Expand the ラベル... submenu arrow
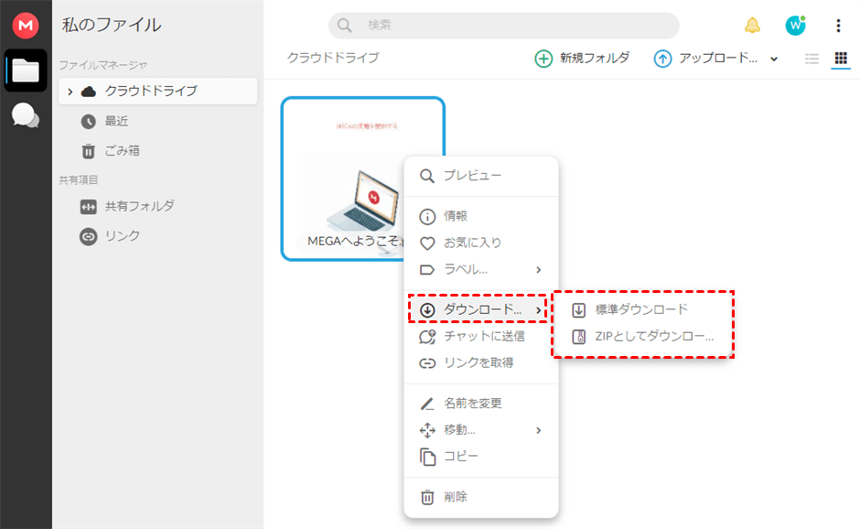 click(539, 269)
